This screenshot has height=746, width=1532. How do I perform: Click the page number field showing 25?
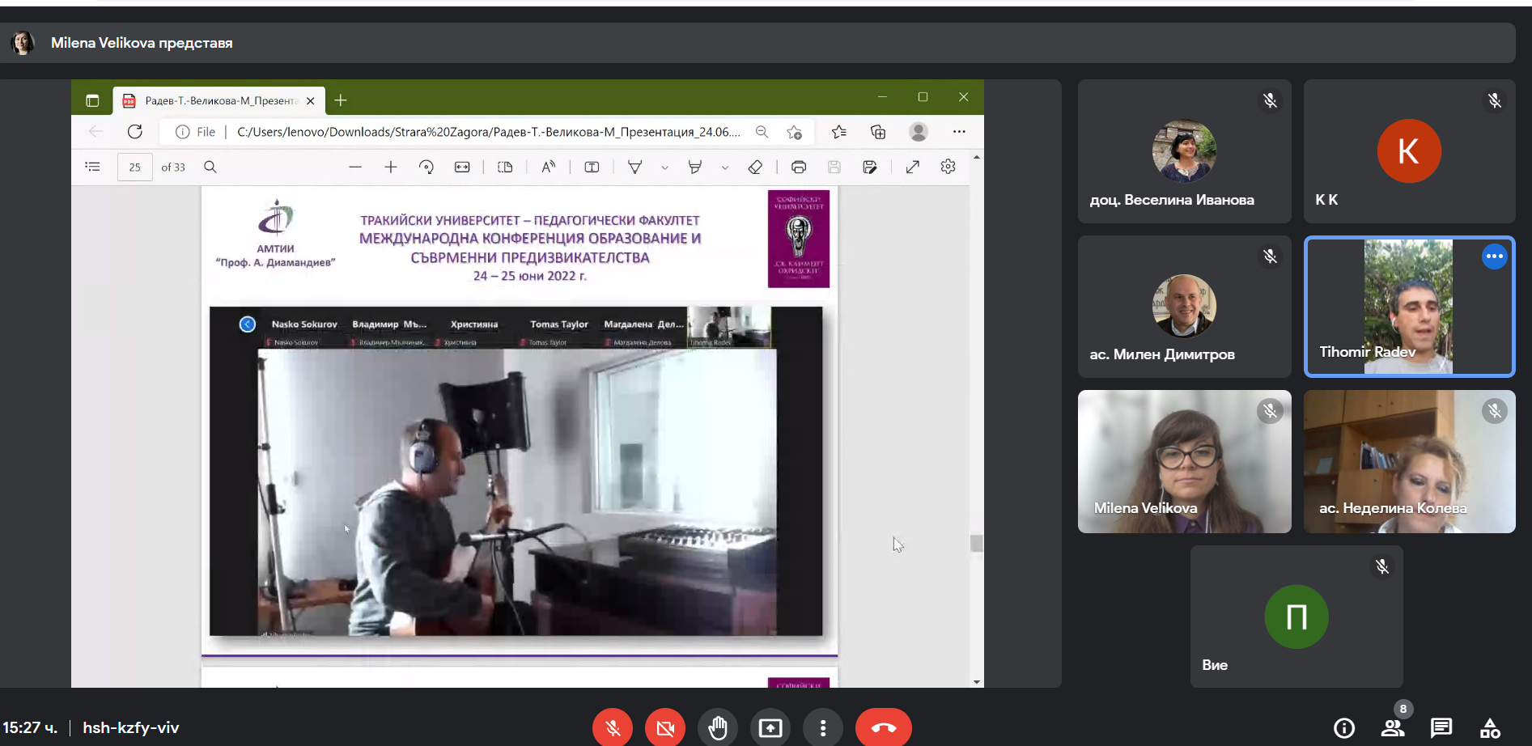(x=135, y=167)
